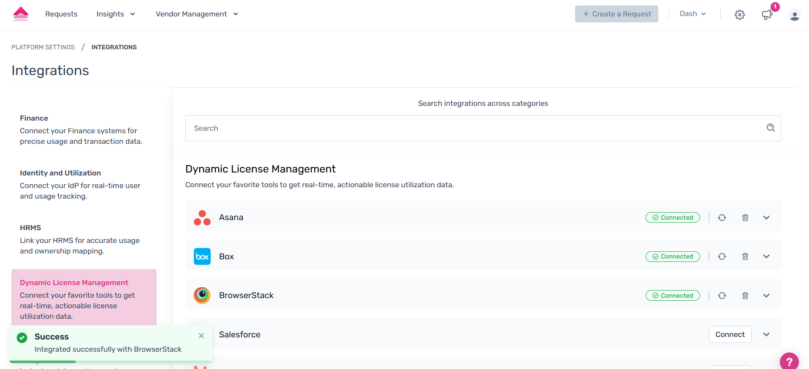The image size is (809, 369).
Task: Click the pink home logo icon
Action: tap(21, 14)
